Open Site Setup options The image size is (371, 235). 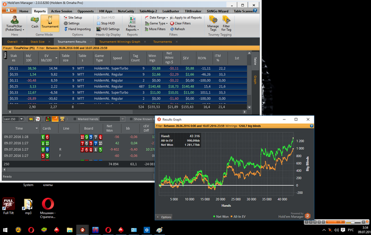click(x=73, y=17)
